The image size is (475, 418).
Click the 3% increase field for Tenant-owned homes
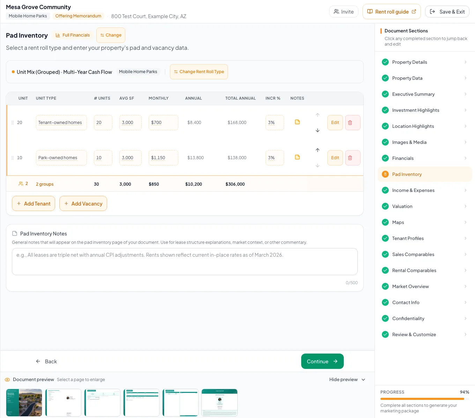pos(275,123)
